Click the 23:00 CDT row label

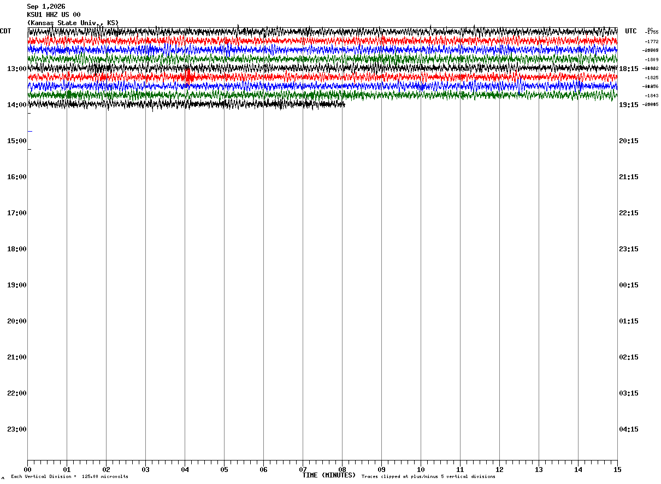coord(16,429)
